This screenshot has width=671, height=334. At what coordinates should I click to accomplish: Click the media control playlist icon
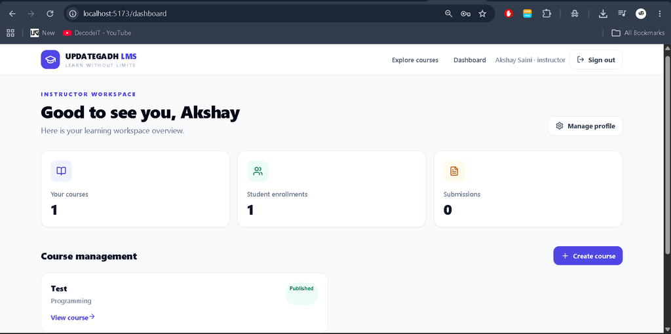point(622,14)
